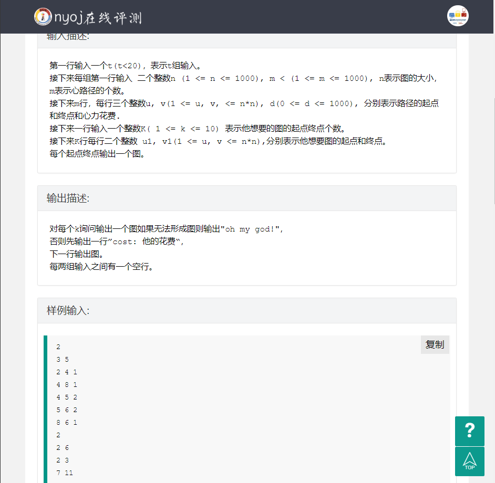This screenshot has height=483, width=495.
Task: Click the 样例输入: section header
Action: tap(247, 310)
